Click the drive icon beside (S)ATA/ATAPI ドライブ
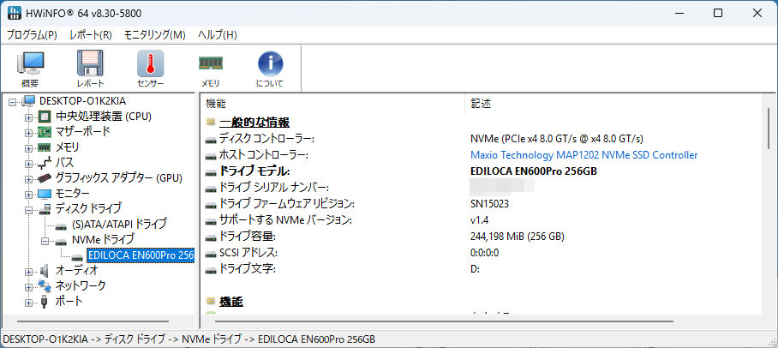Image resolution: width=778 pixels, height=348 pixels. coord(61,225)
